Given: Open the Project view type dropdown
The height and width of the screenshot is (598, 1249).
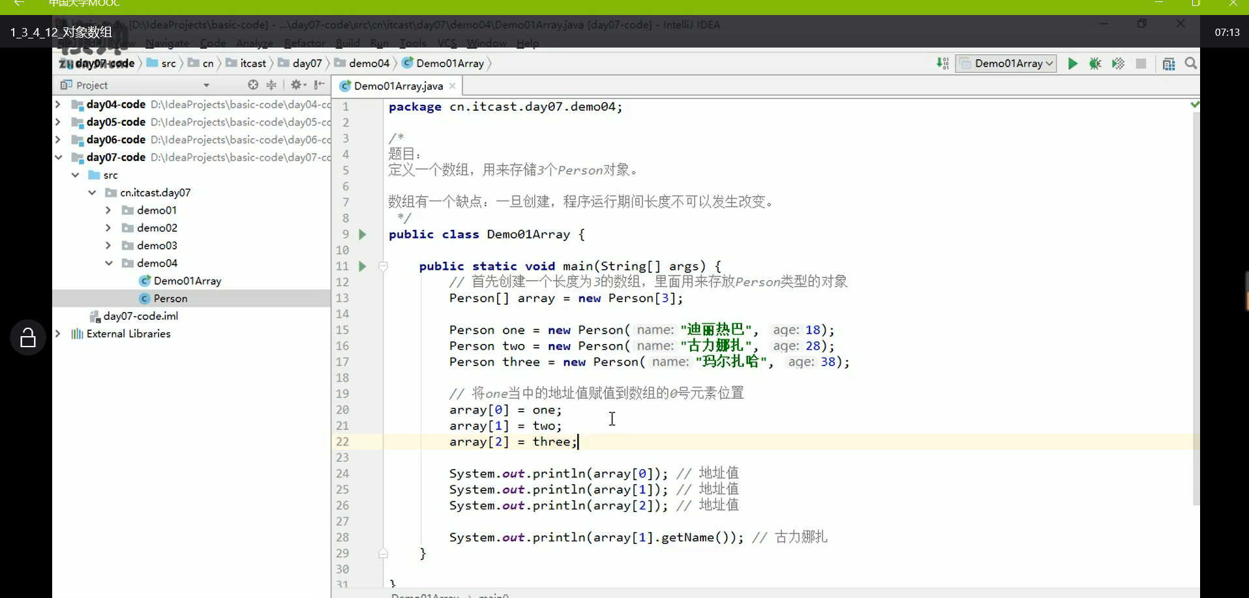Looking at the screenshot, I should coord(206,85).
